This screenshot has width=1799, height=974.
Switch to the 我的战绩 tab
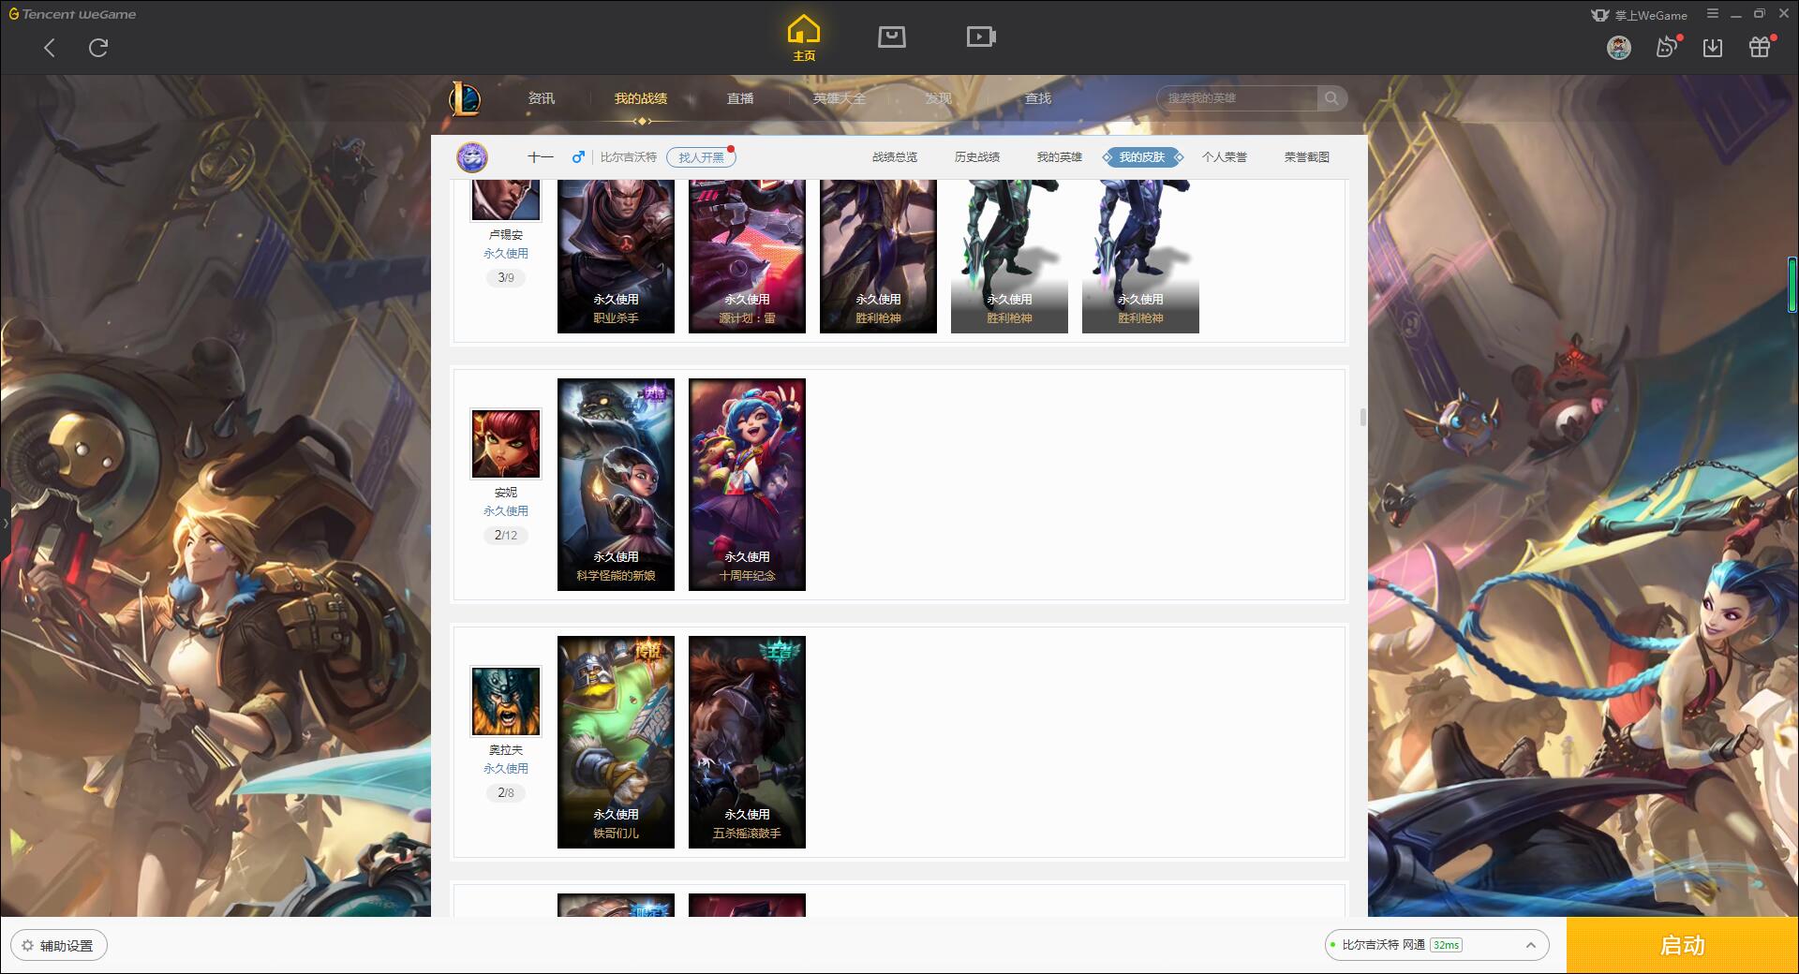641,98
